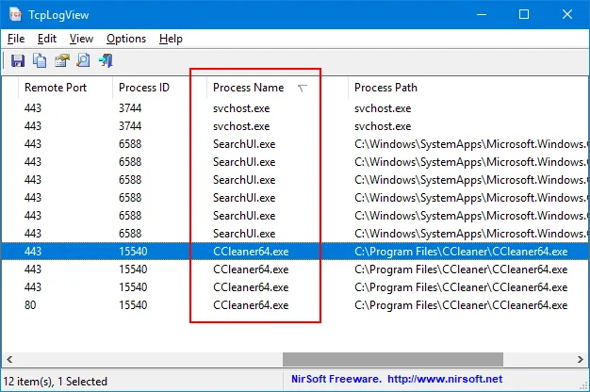590x392 pixels.
Task: Open Properties via the toolbar icon
Action: click(62, 60)
